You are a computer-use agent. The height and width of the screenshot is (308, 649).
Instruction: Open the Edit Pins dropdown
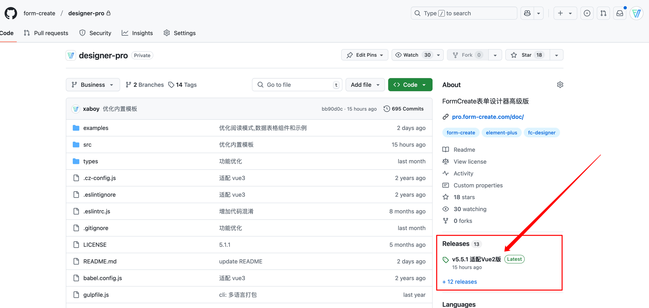coord(365,55)
